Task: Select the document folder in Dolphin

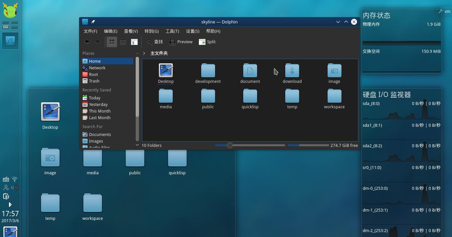Action: [250, 74]
